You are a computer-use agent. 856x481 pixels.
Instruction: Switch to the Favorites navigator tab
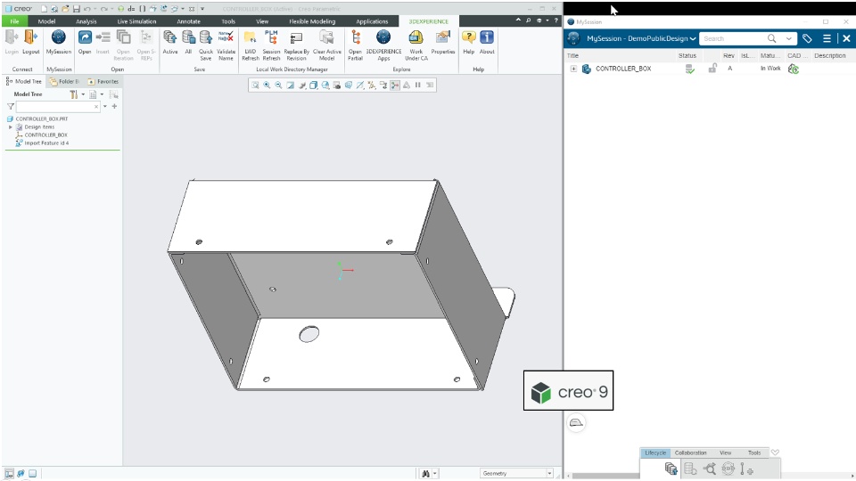[103, 81]
